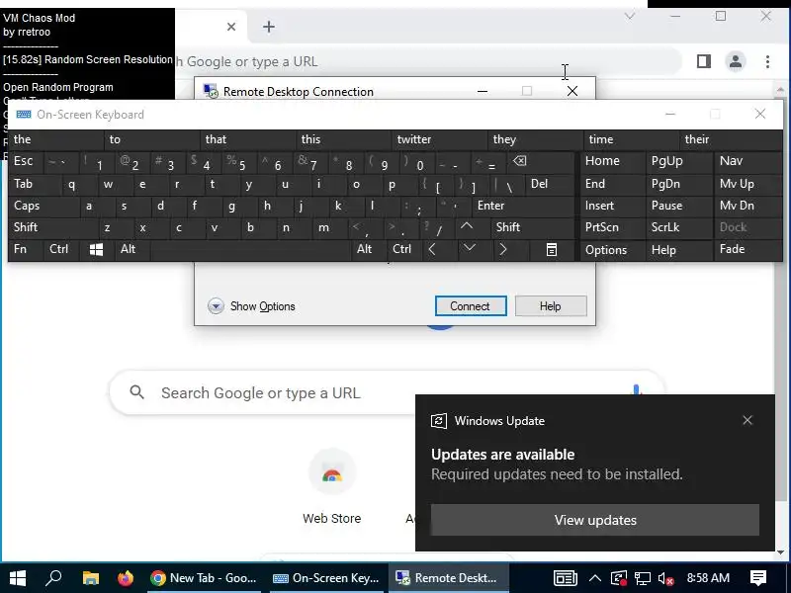This screenshot has height=593, width=791.
Task: Click the context menu key on keyboard
Action: click(552, 249)
